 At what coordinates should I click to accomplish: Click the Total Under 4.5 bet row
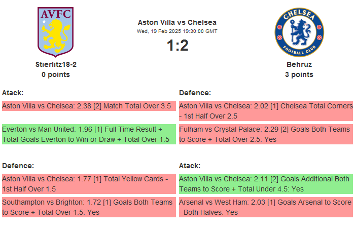266,184
